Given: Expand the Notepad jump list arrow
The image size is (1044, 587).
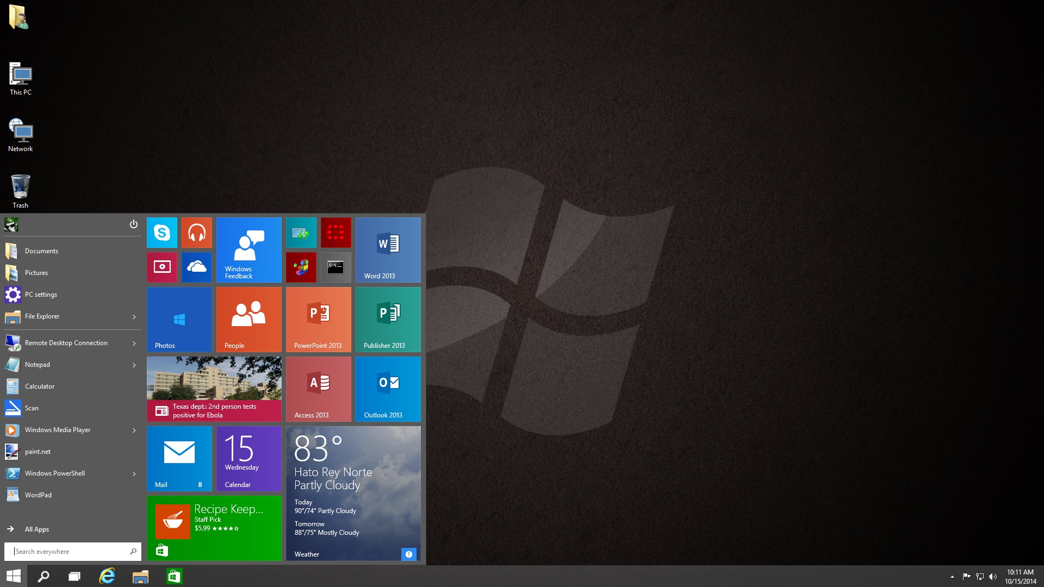Looking at the screenshot, I should click(x=134, y=365).
